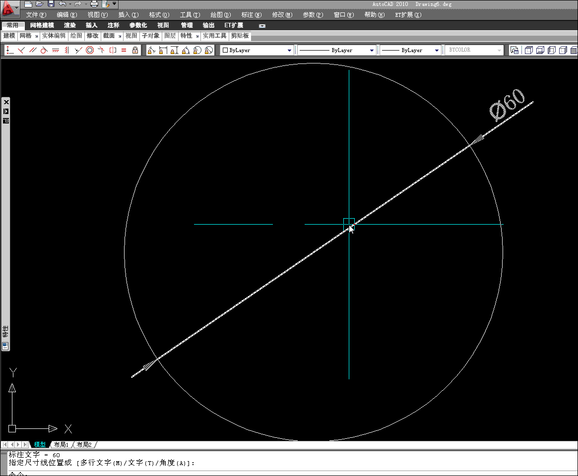Open the redo history dropdown arrow
Image resolution: width=578 pixels, height=476 pixels.
pyautogui.click(x=86, y=4)
